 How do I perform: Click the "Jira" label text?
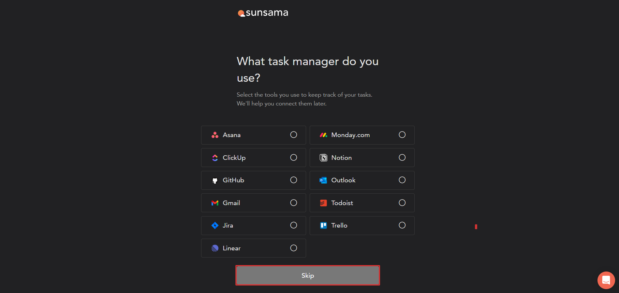point(228,226)
